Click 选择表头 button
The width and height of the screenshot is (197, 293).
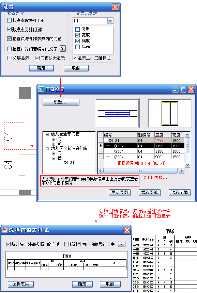point(21,284)
